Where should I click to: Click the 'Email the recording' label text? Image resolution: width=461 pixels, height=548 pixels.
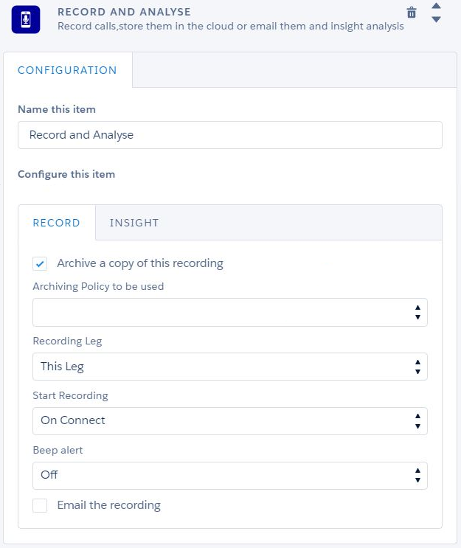[108, 505]
